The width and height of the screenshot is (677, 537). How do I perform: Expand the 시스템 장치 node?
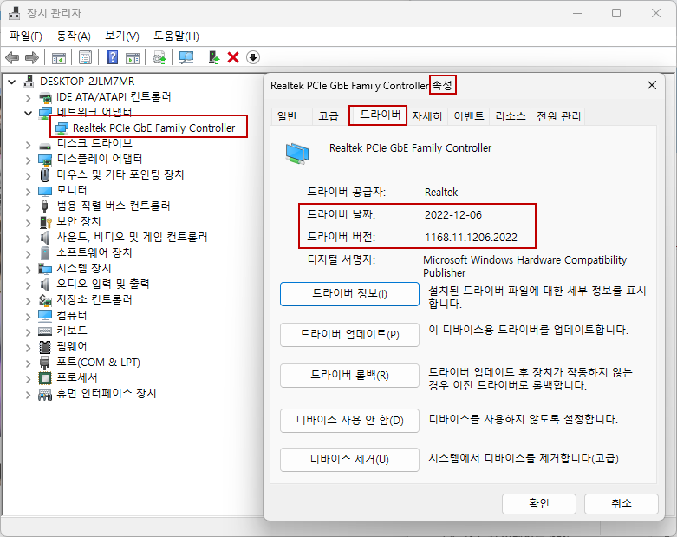click(x=28, y=270)
